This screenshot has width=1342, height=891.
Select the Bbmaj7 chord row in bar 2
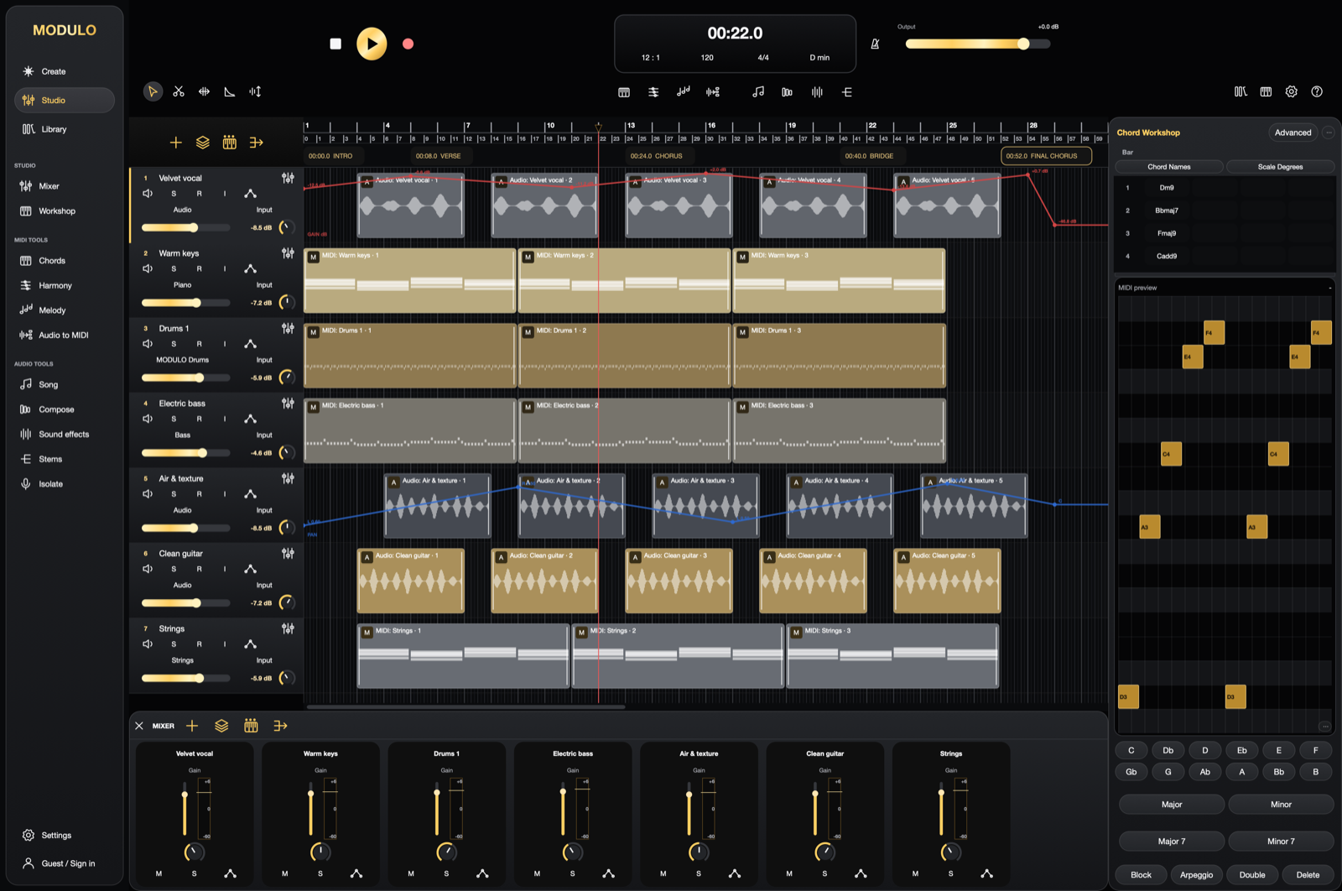[x=1225, y=211]
